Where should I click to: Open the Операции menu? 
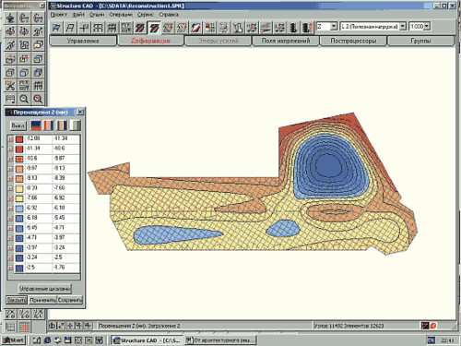[121, 15]
